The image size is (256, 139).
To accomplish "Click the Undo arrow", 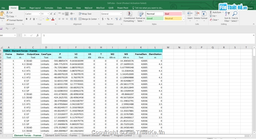I will 7,28.
